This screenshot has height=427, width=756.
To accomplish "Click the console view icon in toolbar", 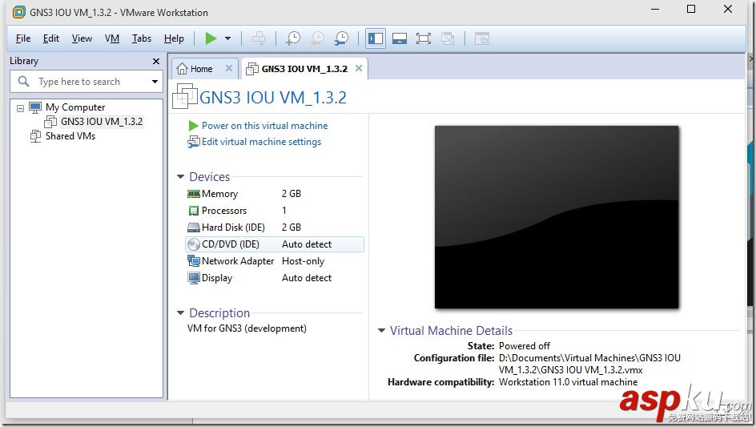I will (481, 38).
